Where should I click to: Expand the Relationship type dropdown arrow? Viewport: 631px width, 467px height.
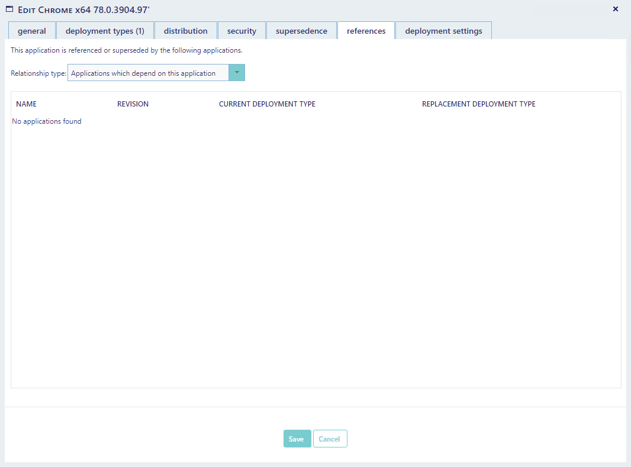point(236,73)
